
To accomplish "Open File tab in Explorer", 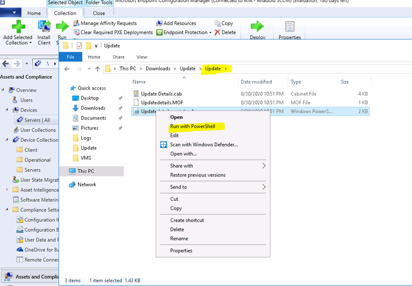I will coord(70,57).
